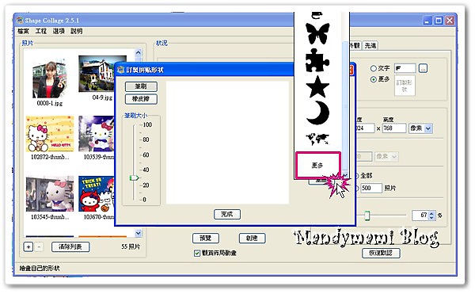Open the text options ellipsis button
475x294 pixels.
point(423,68)
